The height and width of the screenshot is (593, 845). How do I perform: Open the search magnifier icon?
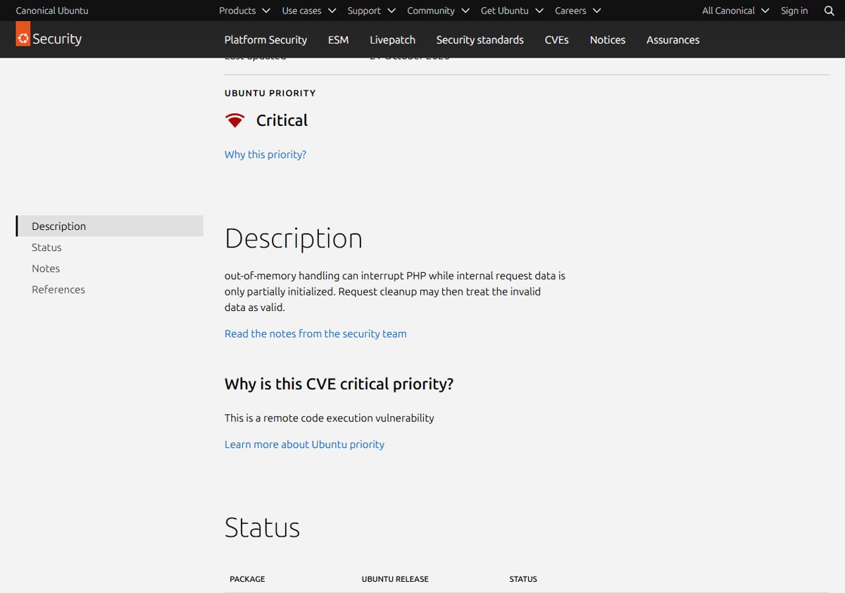tap(829, 11)
